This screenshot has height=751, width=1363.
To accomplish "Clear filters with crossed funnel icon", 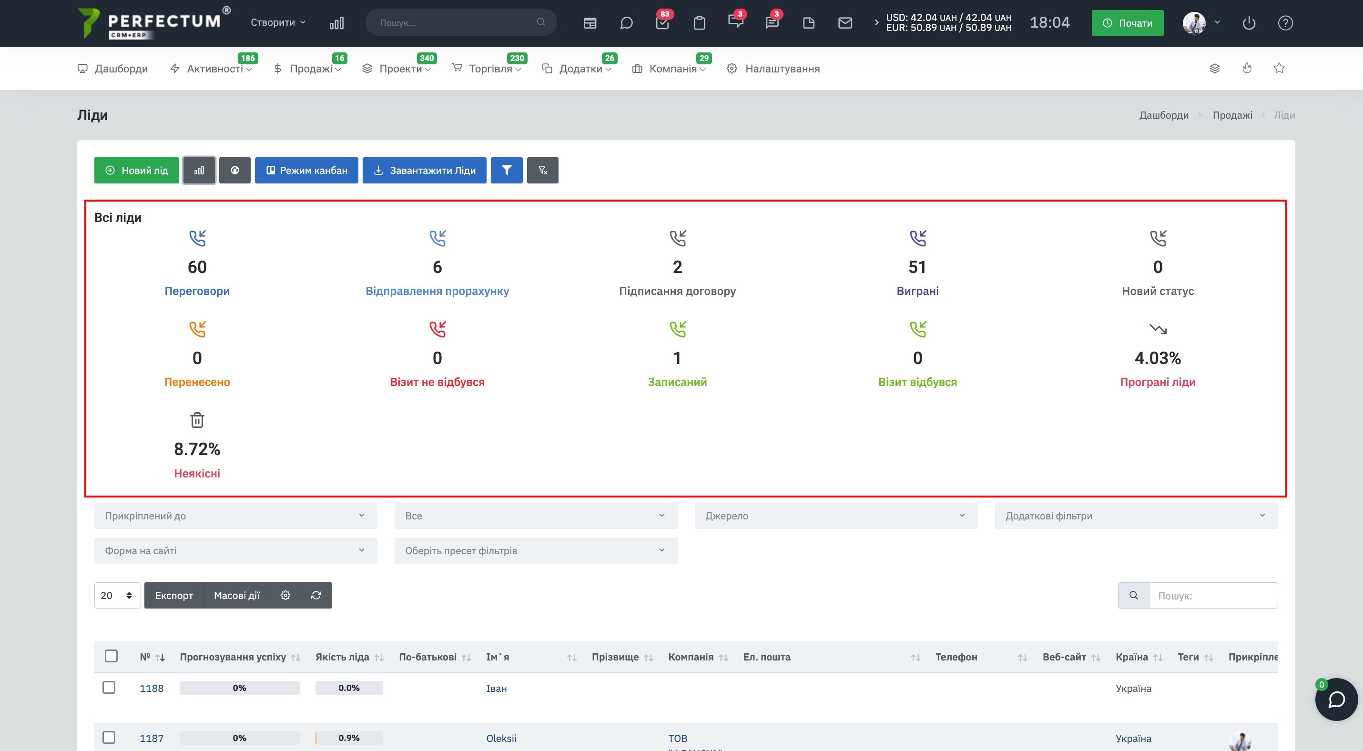I will click(x=542, y=170).
